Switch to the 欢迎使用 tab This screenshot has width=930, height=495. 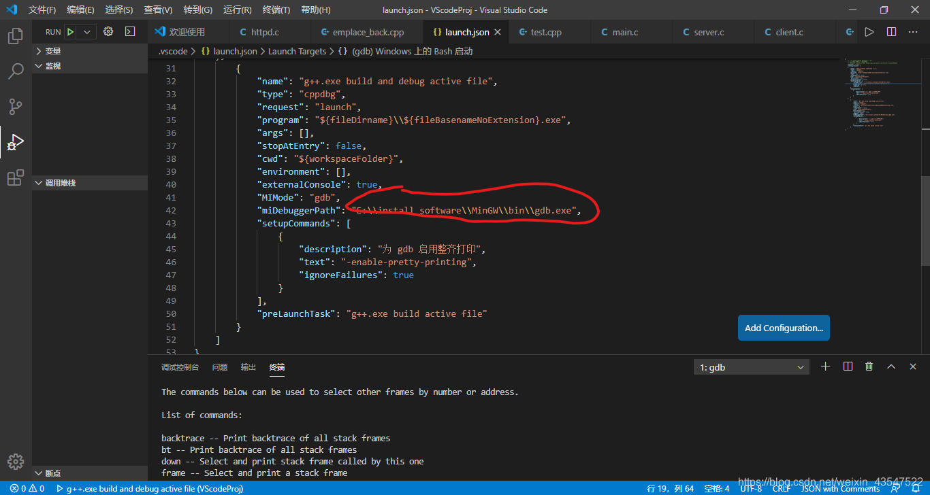click(187, 32)
